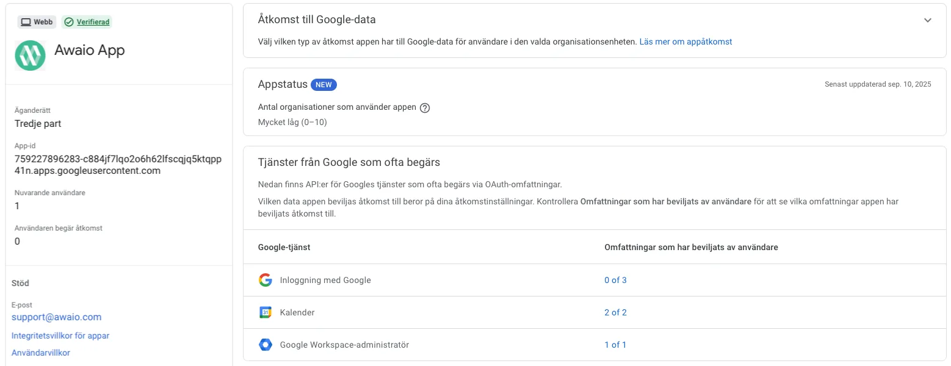Open the 0 of 3 scopes link

(615, 280)
